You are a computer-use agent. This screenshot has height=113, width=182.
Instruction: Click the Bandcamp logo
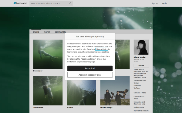pyautogui.click(x=20, y=3)
